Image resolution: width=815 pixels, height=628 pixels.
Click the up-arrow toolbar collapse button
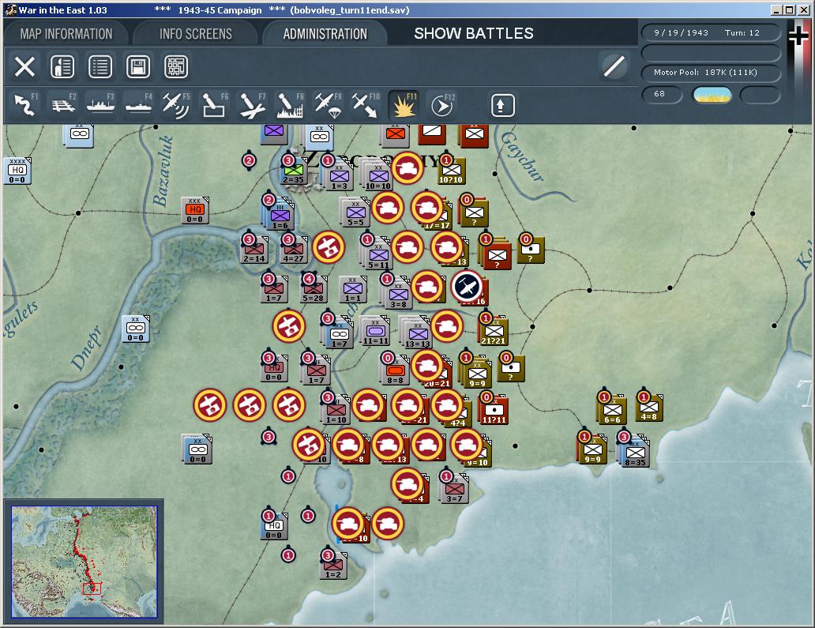(502, 106)
